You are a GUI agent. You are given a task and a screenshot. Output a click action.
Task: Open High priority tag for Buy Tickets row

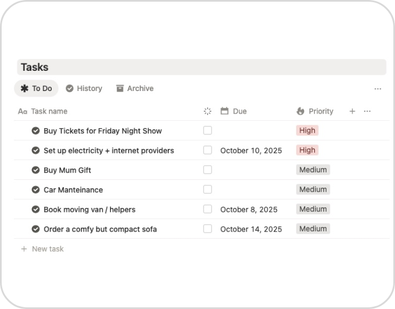click(x=307, y=130)
